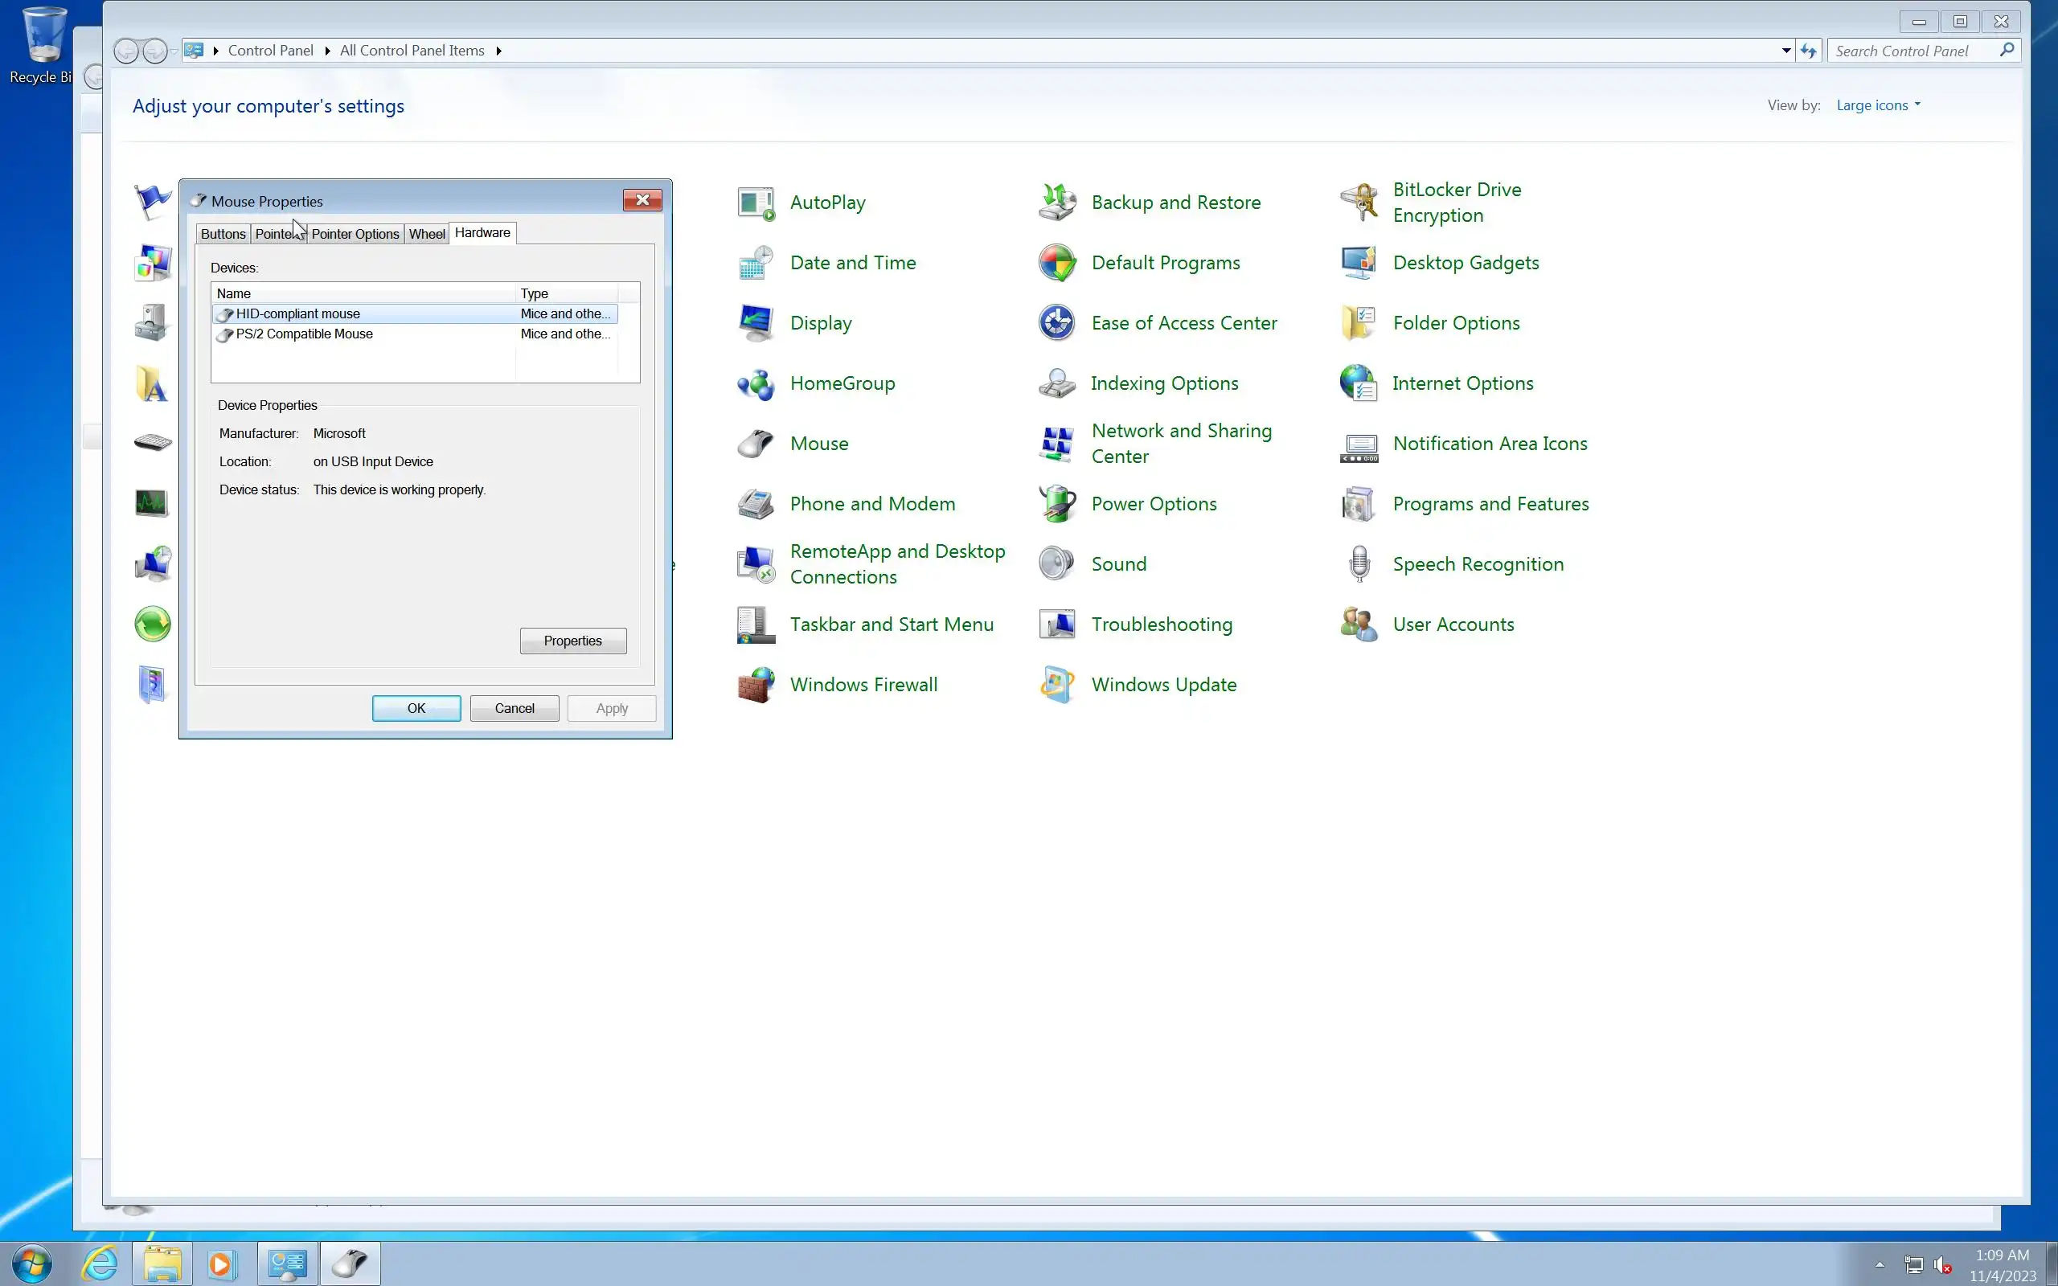Viewport: 2058px width, 1286px height.
Task: Open the HomeGroup icon
Action: point(755,383)
